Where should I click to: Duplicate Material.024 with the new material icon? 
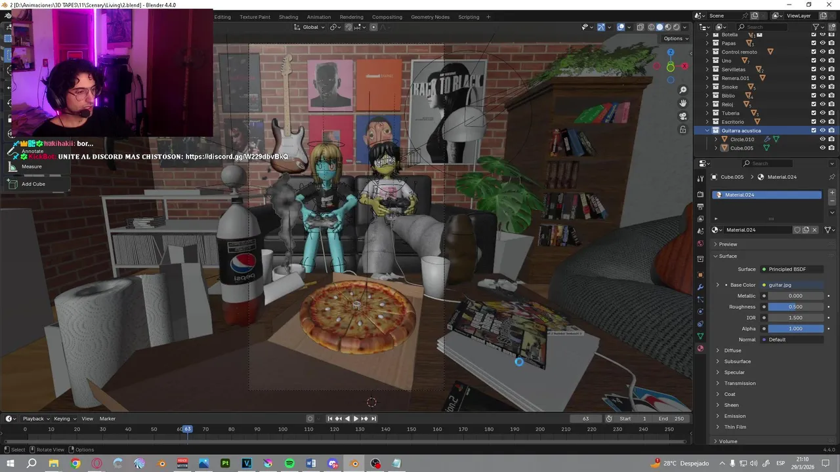pyautogui.click(x=806, y=230)
